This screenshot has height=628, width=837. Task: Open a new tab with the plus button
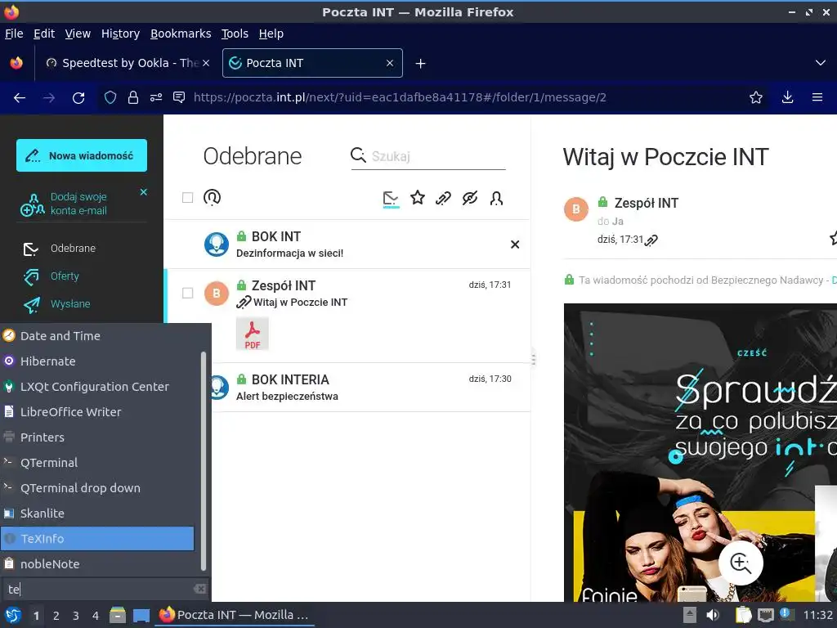point(421,64)
